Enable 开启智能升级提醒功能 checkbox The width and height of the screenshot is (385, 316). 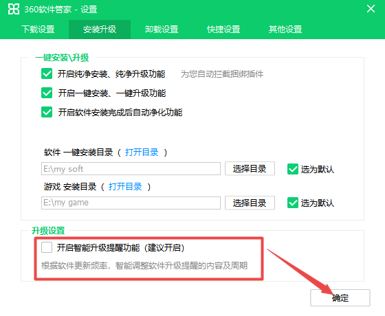pos(47,247)
